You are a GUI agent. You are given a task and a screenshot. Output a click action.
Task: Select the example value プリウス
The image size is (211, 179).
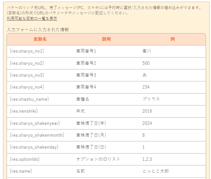(x=151, y=99)
